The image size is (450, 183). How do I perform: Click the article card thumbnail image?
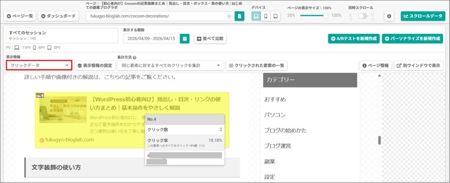pyautogui.click(x=63, y=110)
